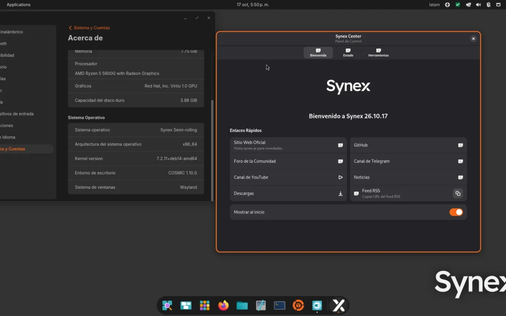Viewport: 506px width, 316px height.
Task: Click the icon right of Sitio Web Oficial
Action: click(340, 145)
